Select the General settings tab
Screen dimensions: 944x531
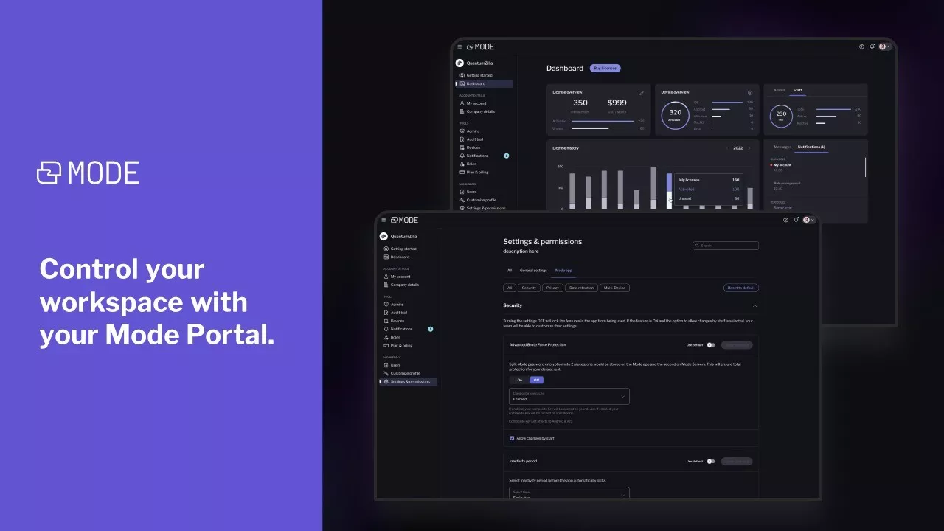coord(533,271)
